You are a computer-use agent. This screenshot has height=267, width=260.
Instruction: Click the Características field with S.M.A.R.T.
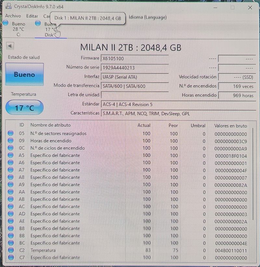tap(178, 113)
